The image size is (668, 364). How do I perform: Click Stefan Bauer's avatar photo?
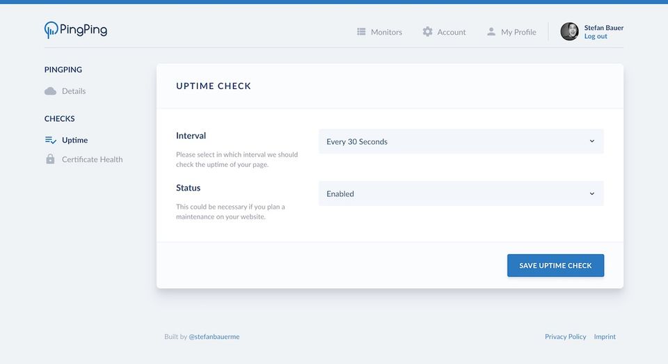tap(569, 31)
